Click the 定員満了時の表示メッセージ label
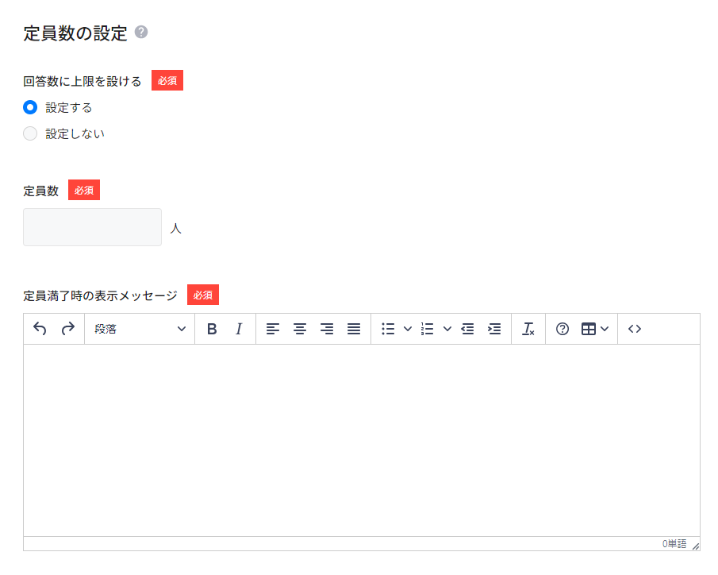 click(x=100, y=295)
